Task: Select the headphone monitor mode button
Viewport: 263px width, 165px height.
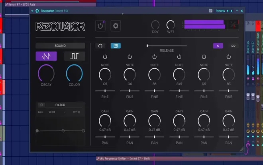Action: (100, 46)
